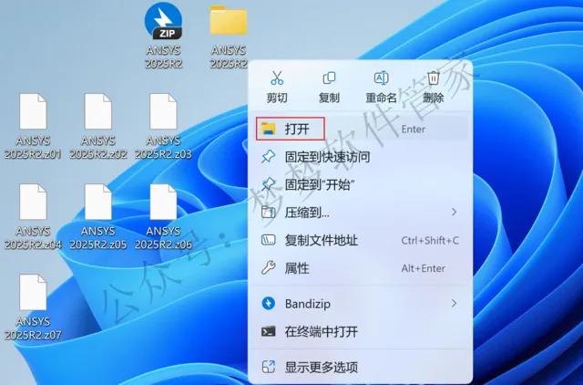This screenshot has width=583, height=385.
Task: Expand arrow next to 压缩到...
Action: pyautogui.click(x=454, y=213)
